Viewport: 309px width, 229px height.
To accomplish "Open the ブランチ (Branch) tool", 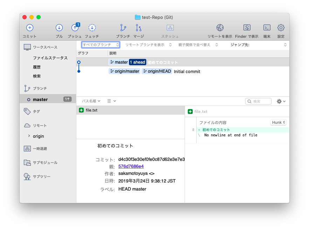I will click(123, 28).
